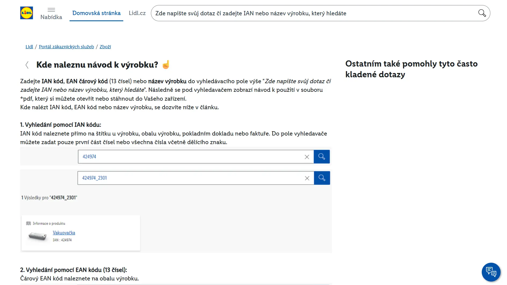The height and width of the screenshot is (285, 507).
Task: Select the Domovská stránka tab
Action: coord(96,13)
